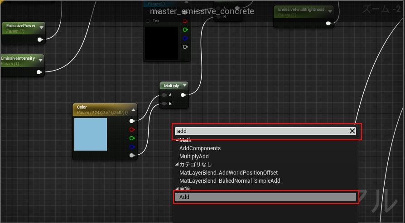Click EmissivePower node output pin
This screenshot has width=405, height=223.
point(40,39)
